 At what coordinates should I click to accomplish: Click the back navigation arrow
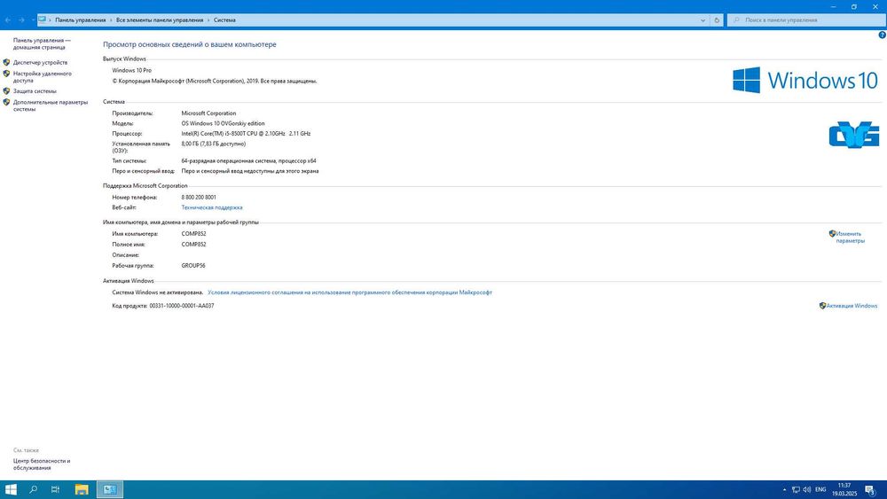[8, 19]
